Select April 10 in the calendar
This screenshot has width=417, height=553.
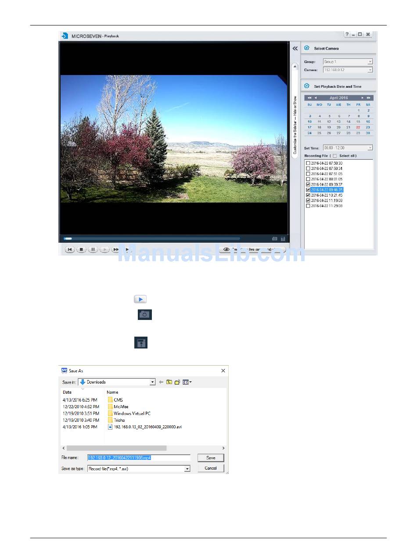[x=310, y=122]
